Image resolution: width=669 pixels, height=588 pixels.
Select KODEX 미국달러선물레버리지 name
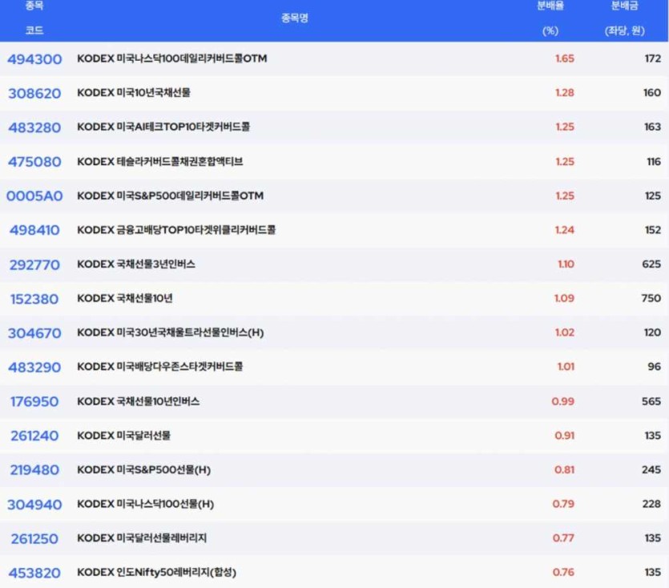click(142, 538)
